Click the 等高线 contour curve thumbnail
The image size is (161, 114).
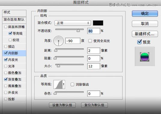click(x=58, y=84)
